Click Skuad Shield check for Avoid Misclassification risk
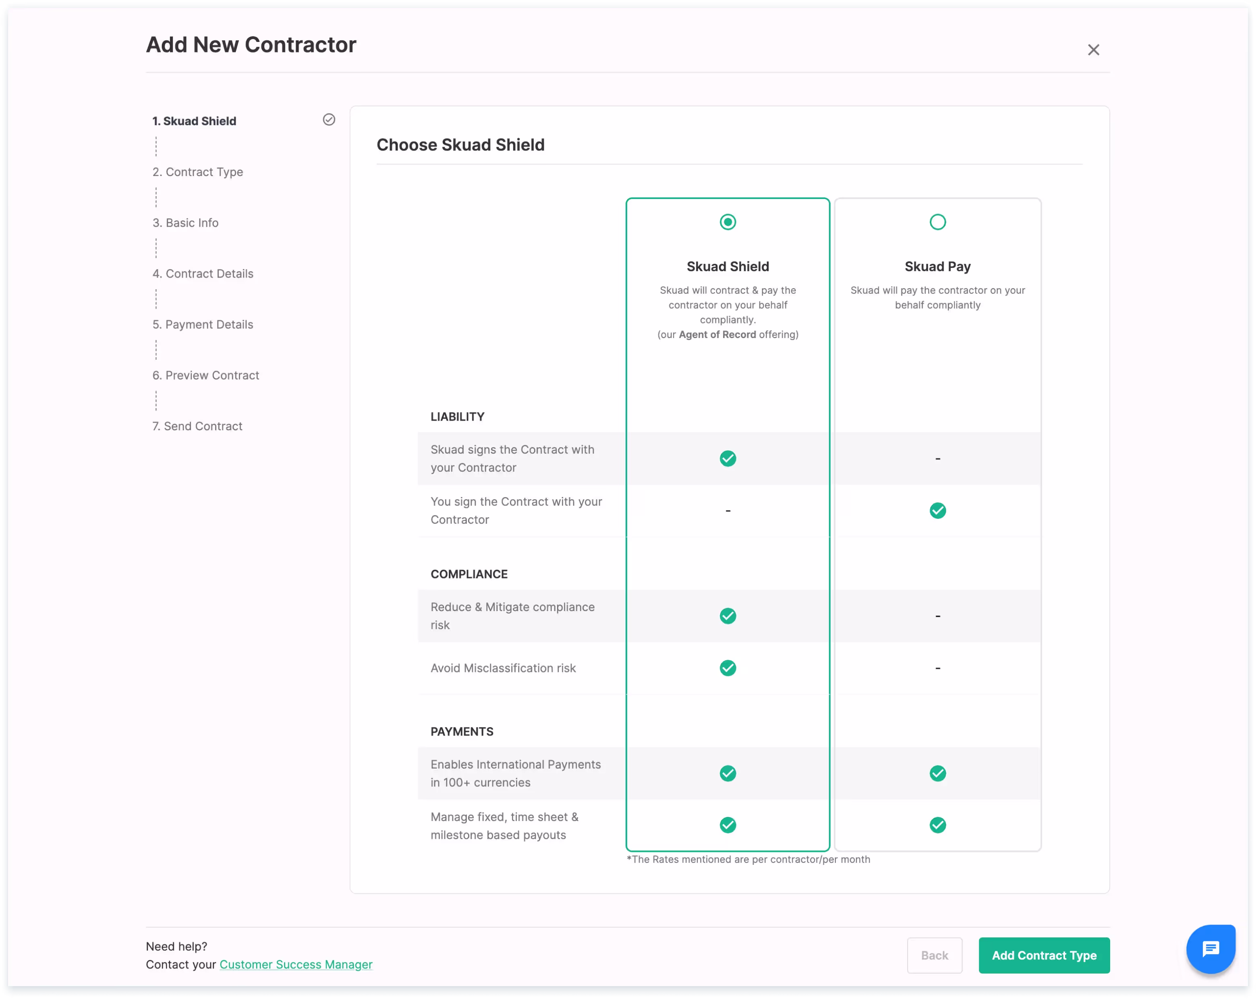 point(727,668)
